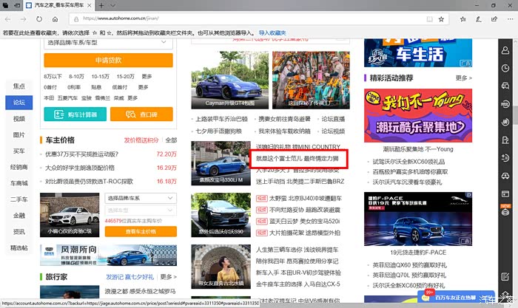This screenshot has width=518, height=308.
Task: Click the 查看车主价格 button
Action: pos(140,231)
